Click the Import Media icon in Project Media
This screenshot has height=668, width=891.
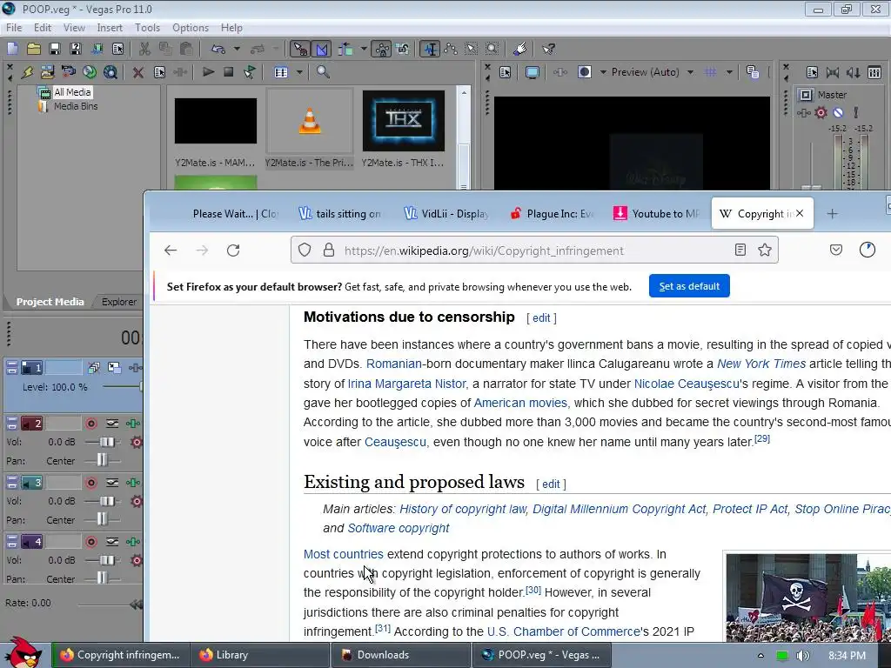pos(48,72)
